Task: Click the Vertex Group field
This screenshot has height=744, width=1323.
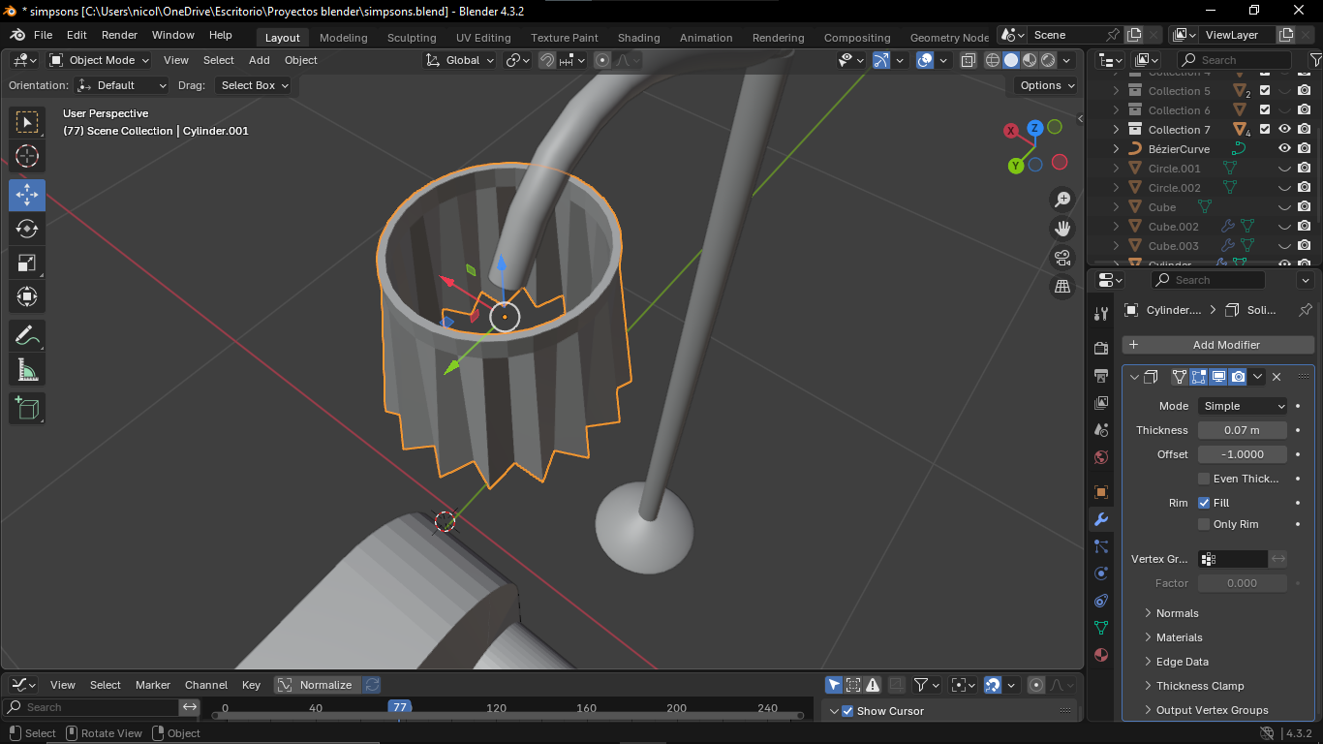Action: [x=1233, y=559]
